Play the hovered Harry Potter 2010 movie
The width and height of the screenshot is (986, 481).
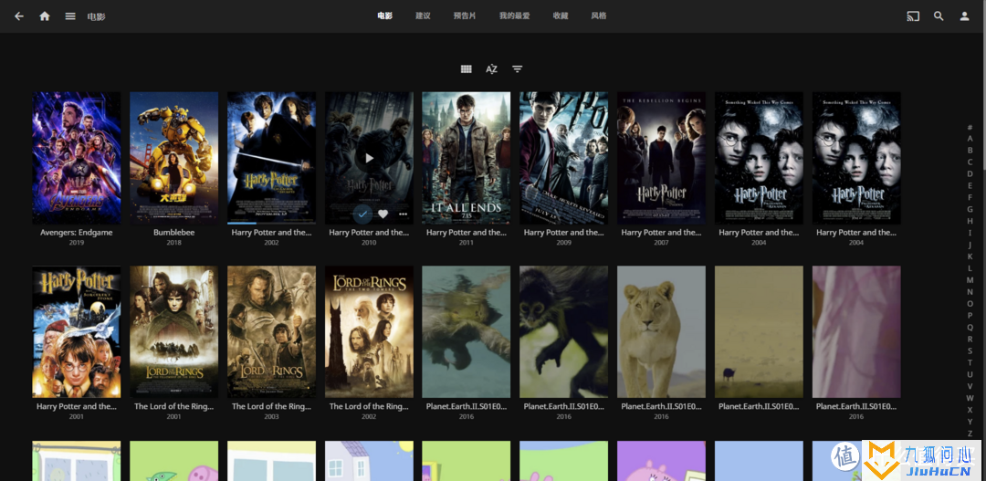pos(369,159)
